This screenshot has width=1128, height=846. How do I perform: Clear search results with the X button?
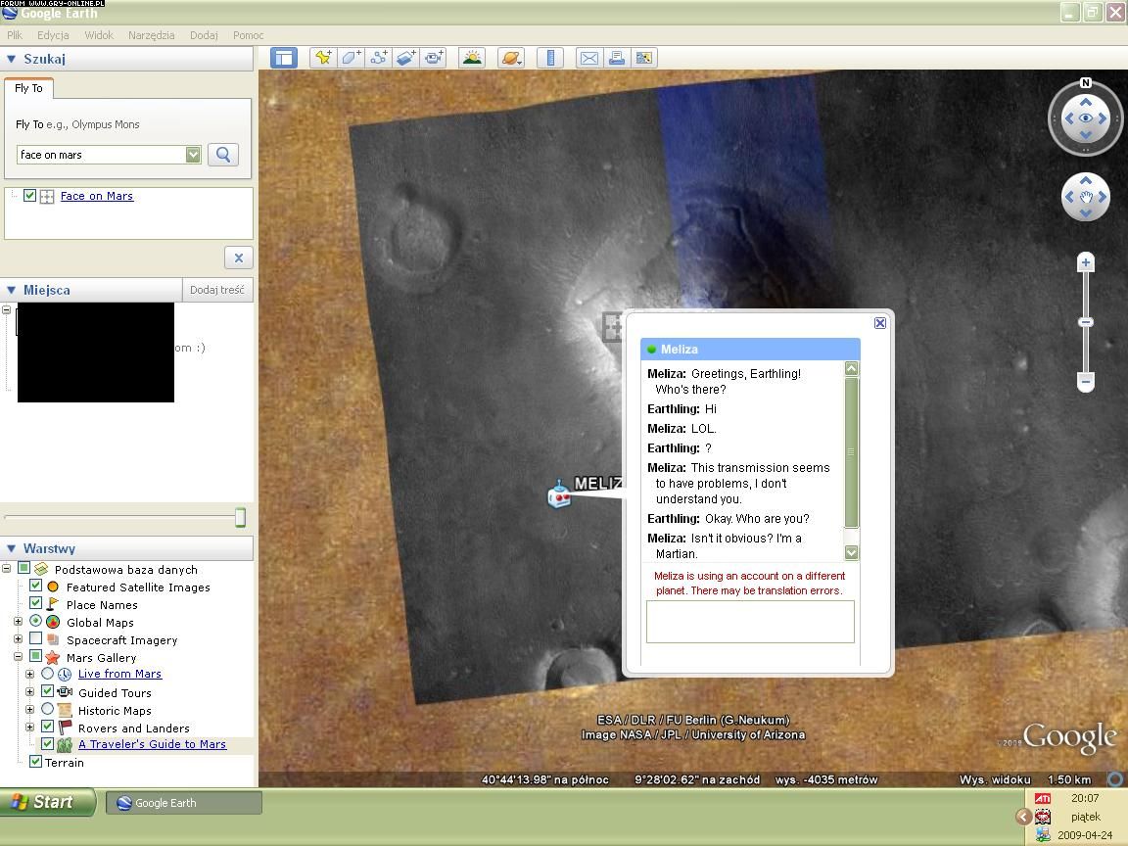click(x=239, y=258)
